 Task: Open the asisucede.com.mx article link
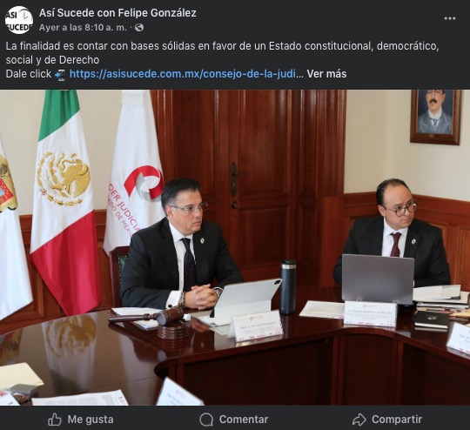pyautogui.click(x=183, y=74)
